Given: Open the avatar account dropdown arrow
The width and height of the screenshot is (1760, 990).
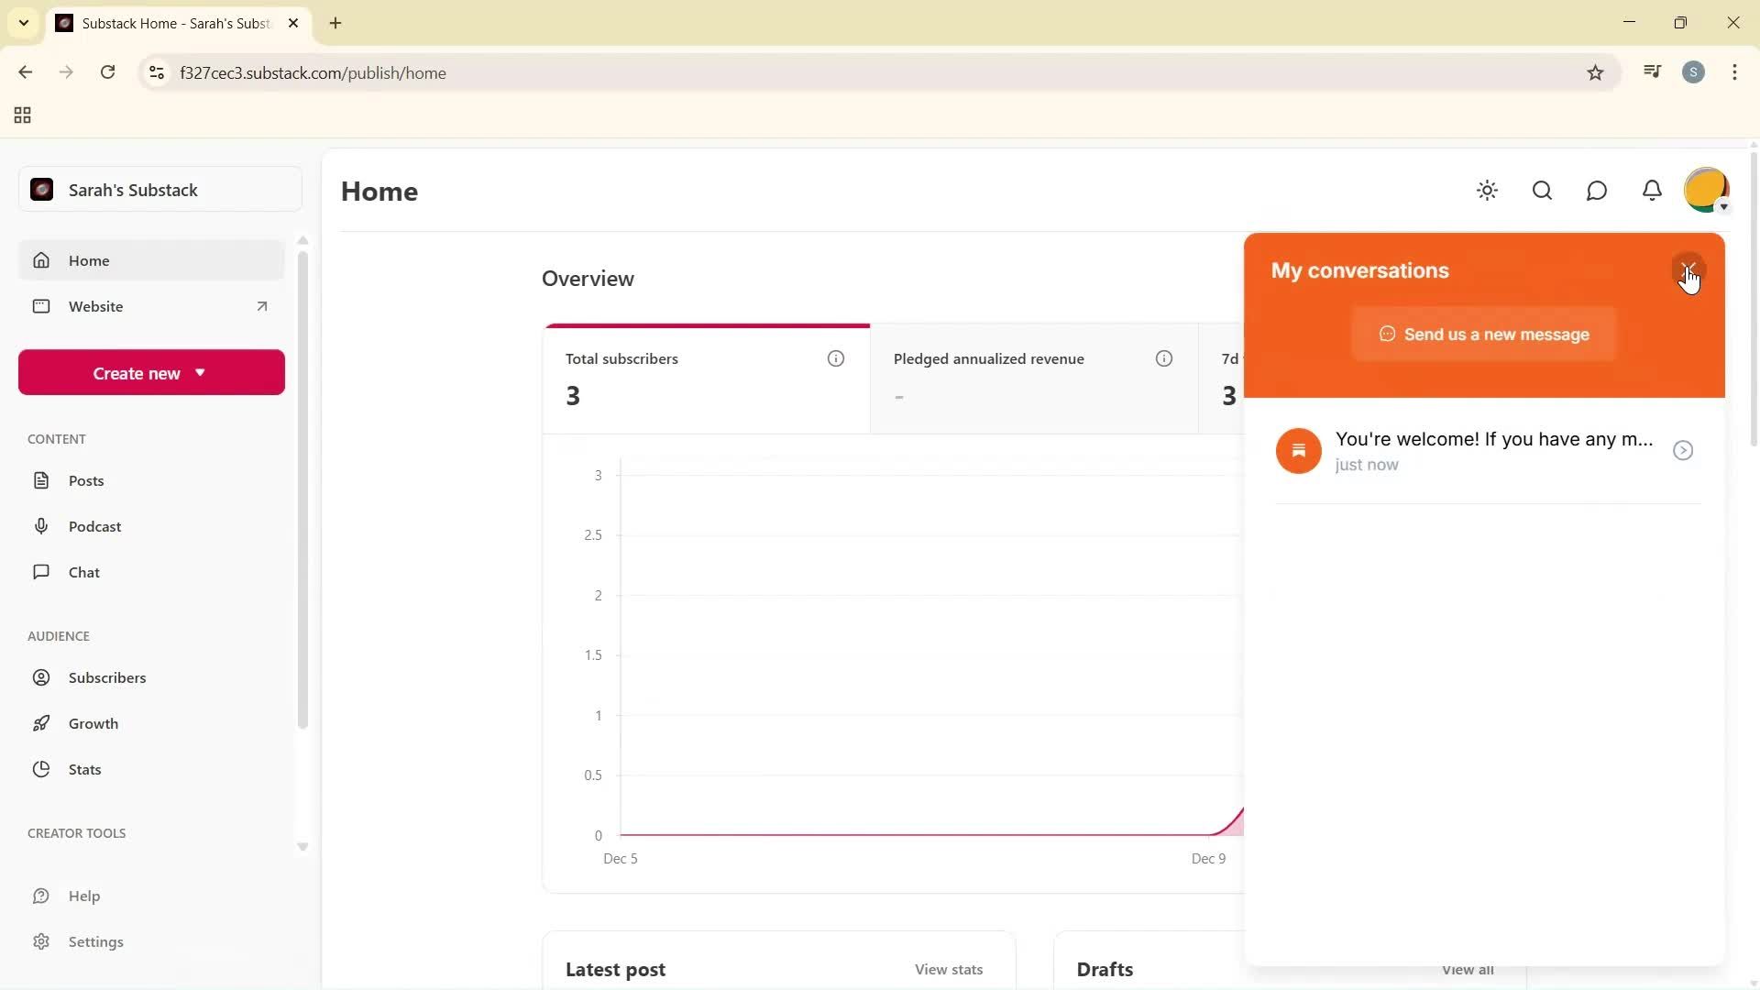Looking at the screenshot, I should [x=1725, y=207].
